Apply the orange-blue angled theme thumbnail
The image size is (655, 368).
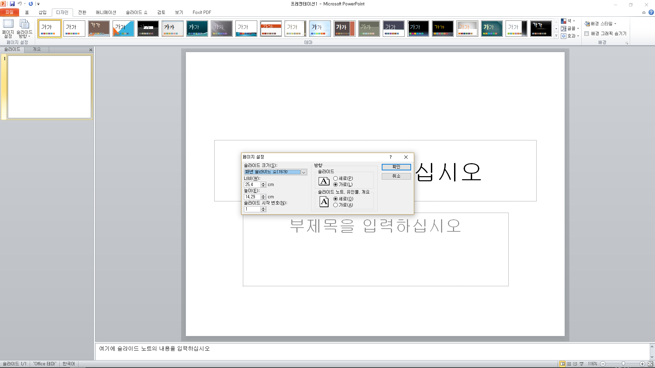pos(123,29)
